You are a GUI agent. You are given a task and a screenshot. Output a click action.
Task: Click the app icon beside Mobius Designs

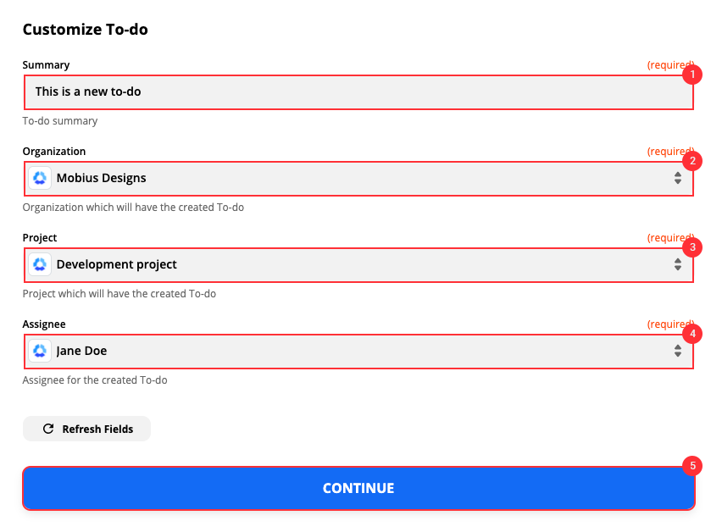point(39,178)
